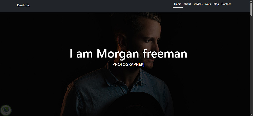The height and width of the screenshot is (116, 253).
Task: Click the word freeman in the heading
Action: tap(165, 53)
